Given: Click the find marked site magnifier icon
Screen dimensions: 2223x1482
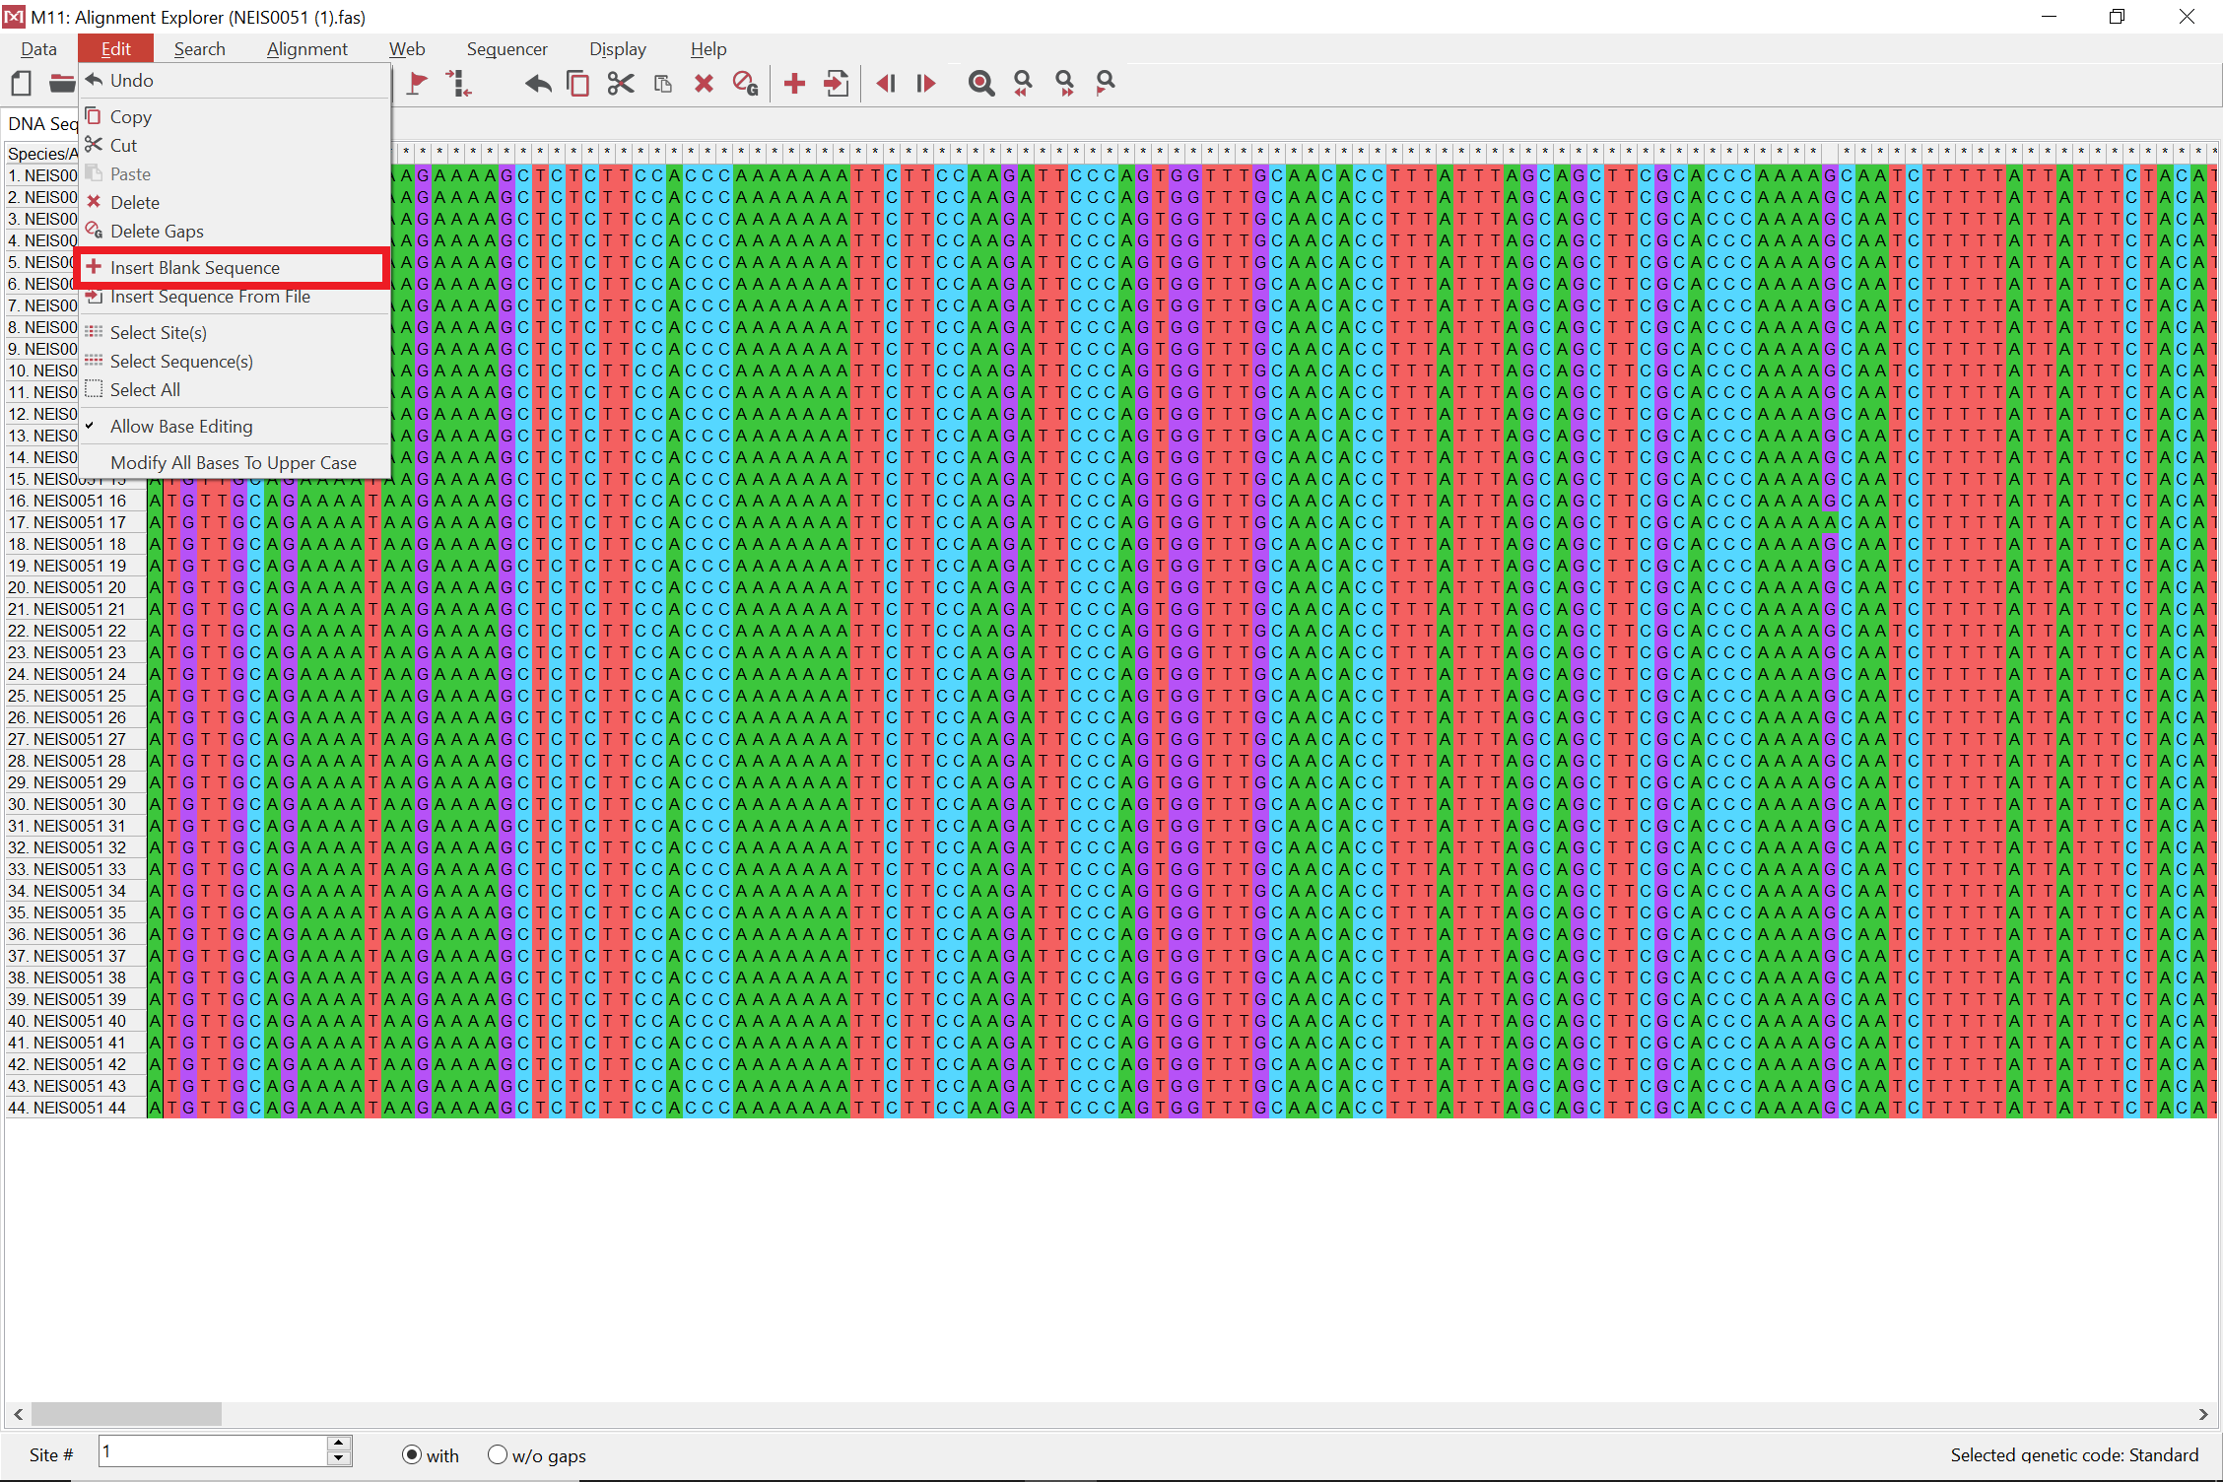Looking at the screenshot, I should [1106, 84].
